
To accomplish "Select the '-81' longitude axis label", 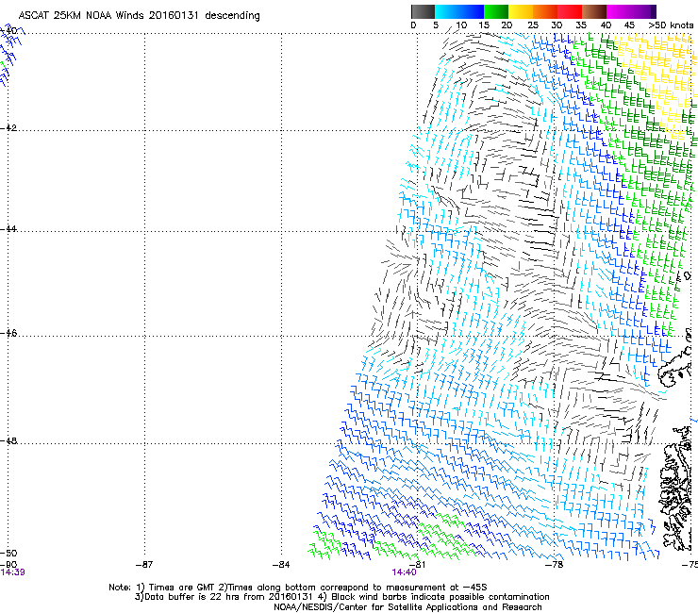I will coord(418,565).
